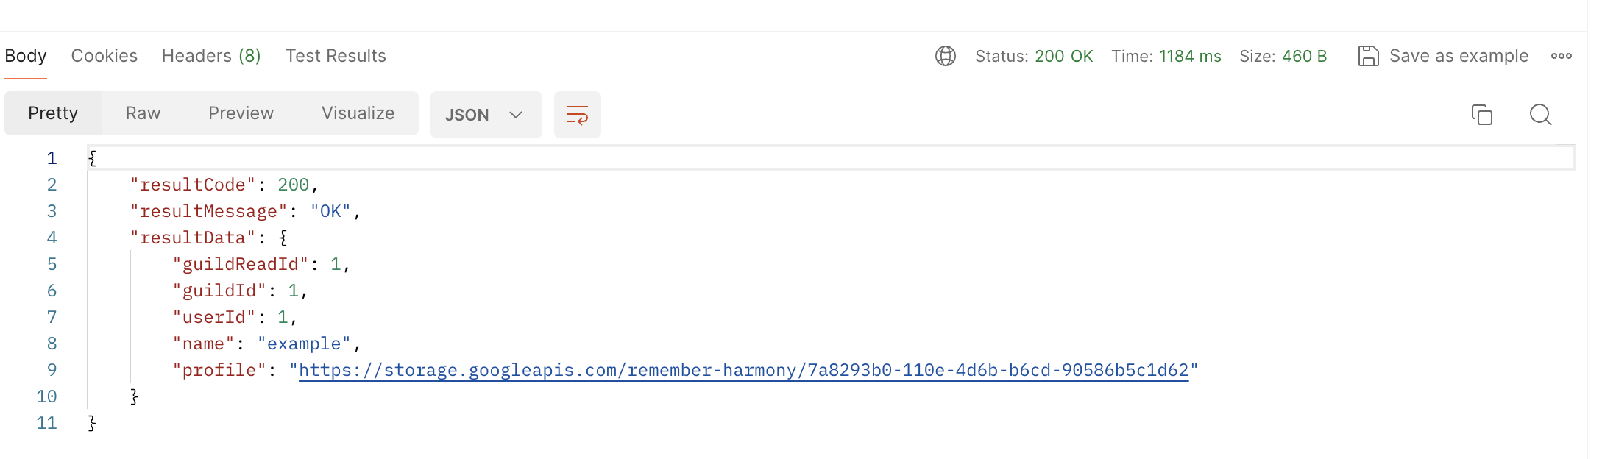This screenshot has height=459, width=1616.
Task: Copy the response body using the copy icon
Action: [x=1481, y=115]
